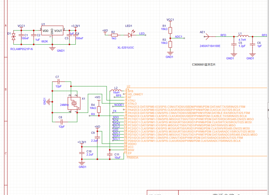Select the AE1 antenna symbol
This screenshot has height=195, width=269.
[x=206, y=36]
